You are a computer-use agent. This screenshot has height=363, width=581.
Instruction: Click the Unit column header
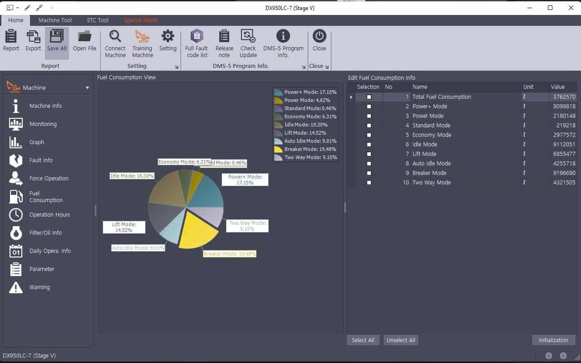(528, 87)
